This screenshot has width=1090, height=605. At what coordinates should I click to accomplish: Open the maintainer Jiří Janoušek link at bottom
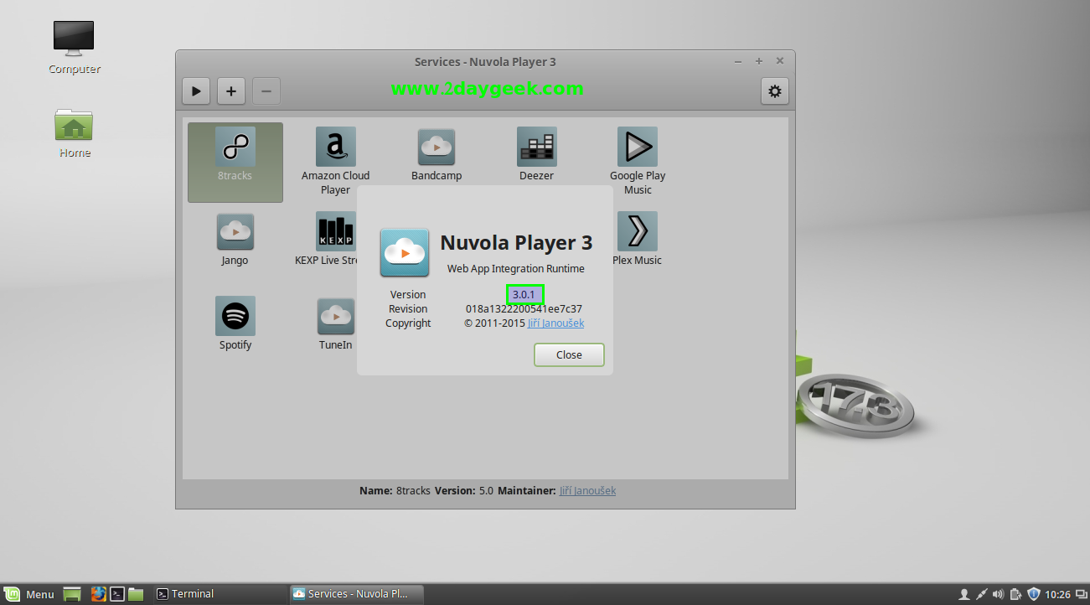click(x=587, y=490)
